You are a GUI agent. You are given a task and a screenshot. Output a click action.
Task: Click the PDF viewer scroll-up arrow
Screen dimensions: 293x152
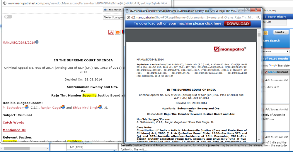[259, 31]
